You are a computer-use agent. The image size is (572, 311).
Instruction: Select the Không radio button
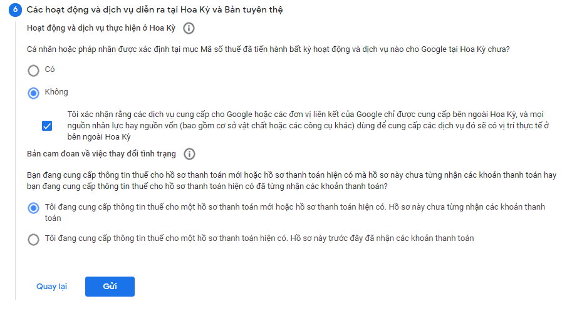(x=33, y=93)
